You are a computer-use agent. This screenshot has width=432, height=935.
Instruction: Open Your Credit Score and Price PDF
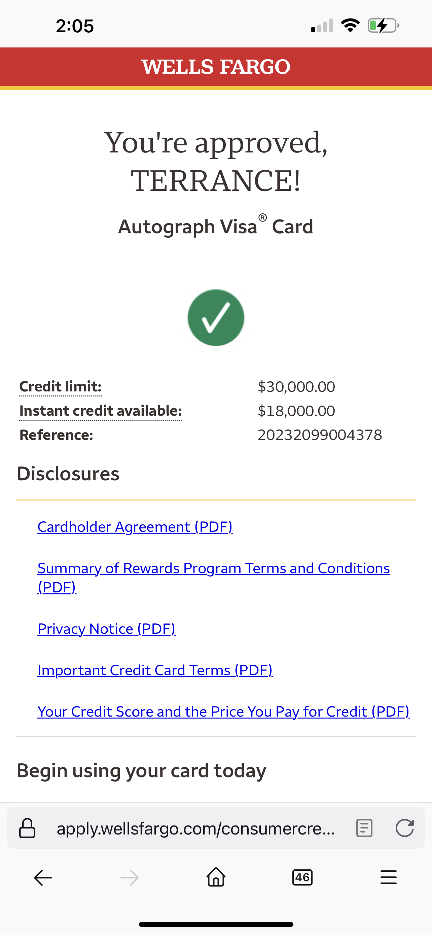tap(223, 712)
